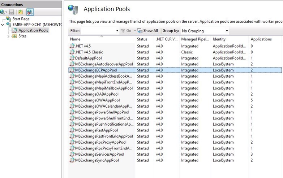The height and width of the screenshot is (178, 283).
Task: Click the MSExchangeRpcProxyAppPool row icon
Action: pyautogui.click(x=72, y=142)
